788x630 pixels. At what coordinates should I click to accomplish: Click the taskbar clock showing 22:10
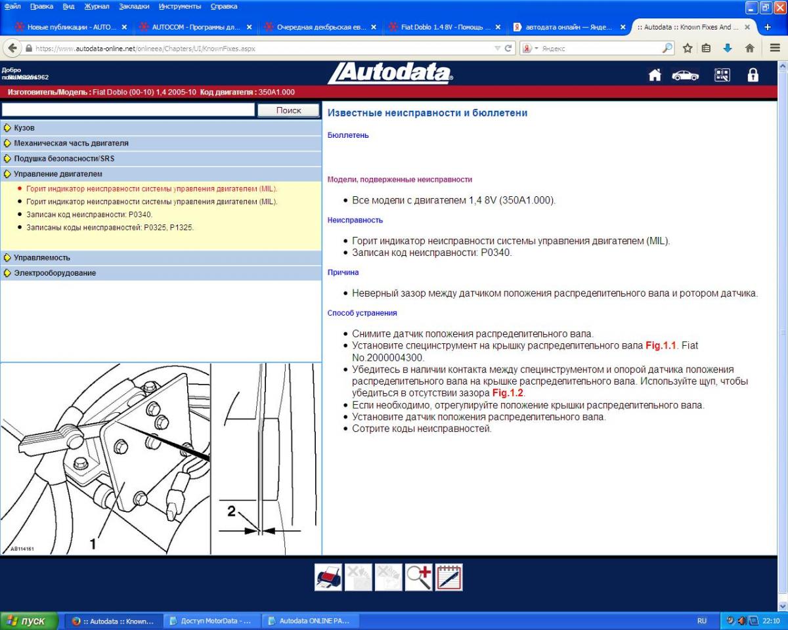[772, 620]
